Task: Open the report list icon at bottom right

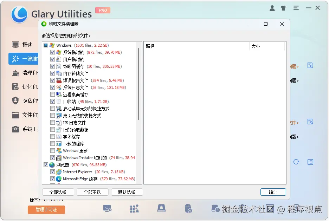Action: coord(310,162)
